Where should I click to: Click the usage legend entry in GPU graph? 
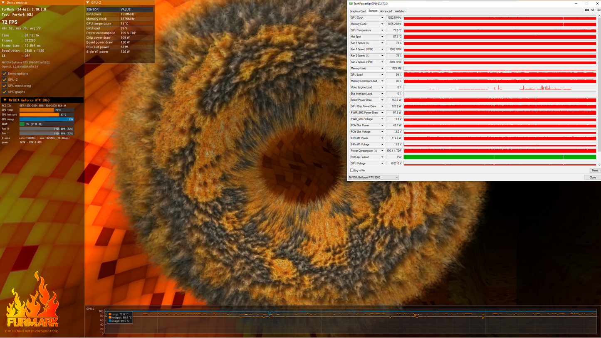(119, 321)
